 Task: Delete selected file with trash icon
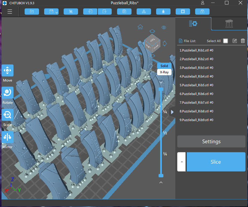pyautogui.click(x=243, y=41)
